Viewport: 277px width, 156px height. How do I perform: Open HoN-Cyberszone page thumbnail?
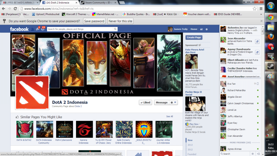pos(64,129)
